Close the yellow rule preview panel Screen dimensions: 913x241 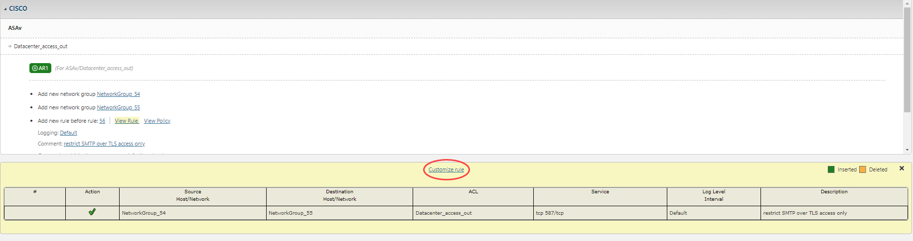point(902,168)
